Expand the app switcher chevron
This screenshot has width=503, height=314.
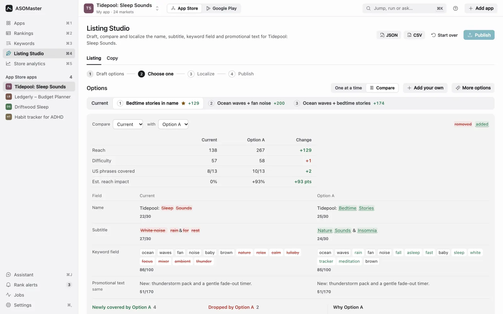[x=157, y=8]
